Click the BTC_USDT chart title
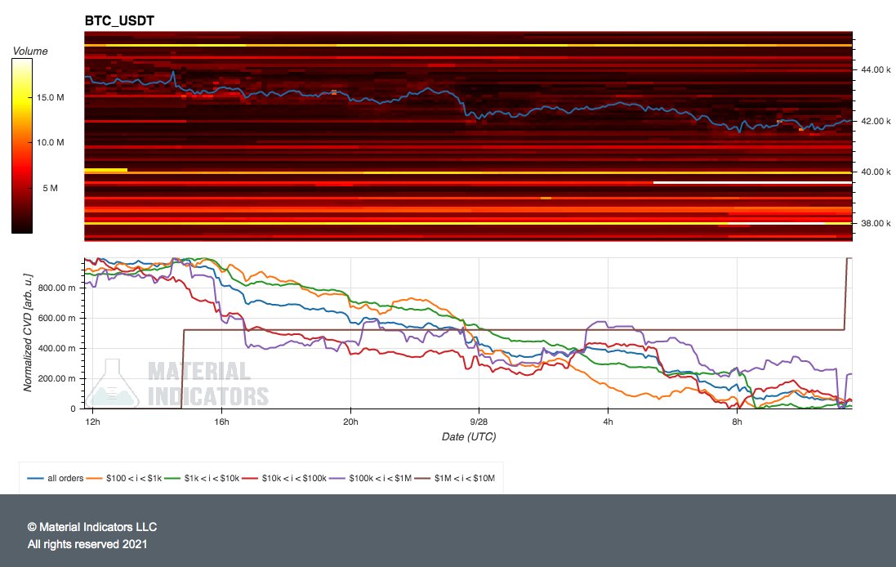 [x=119, y=20]
